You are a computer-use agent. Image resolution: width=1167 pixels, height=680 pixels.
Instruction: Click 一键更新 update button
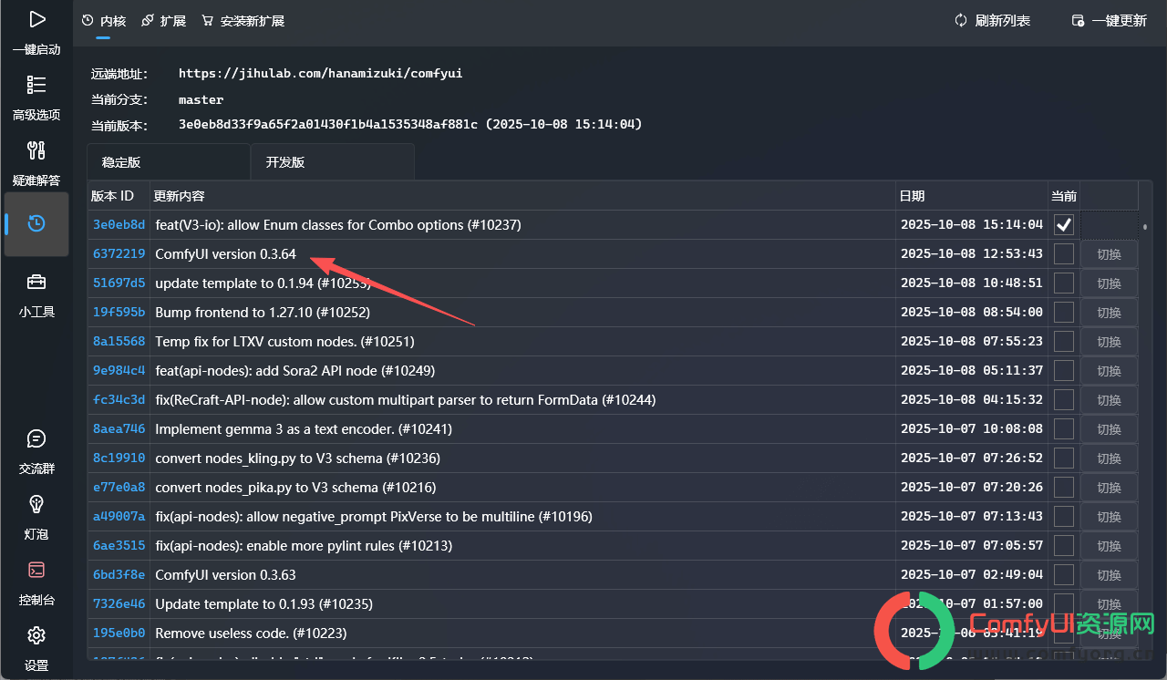(x=1109, y=20)
